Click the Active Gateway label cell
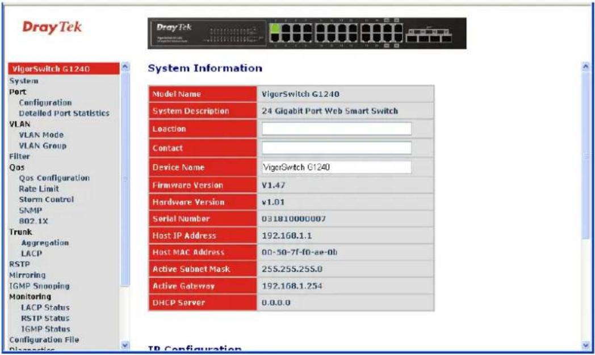 (203, 286)
